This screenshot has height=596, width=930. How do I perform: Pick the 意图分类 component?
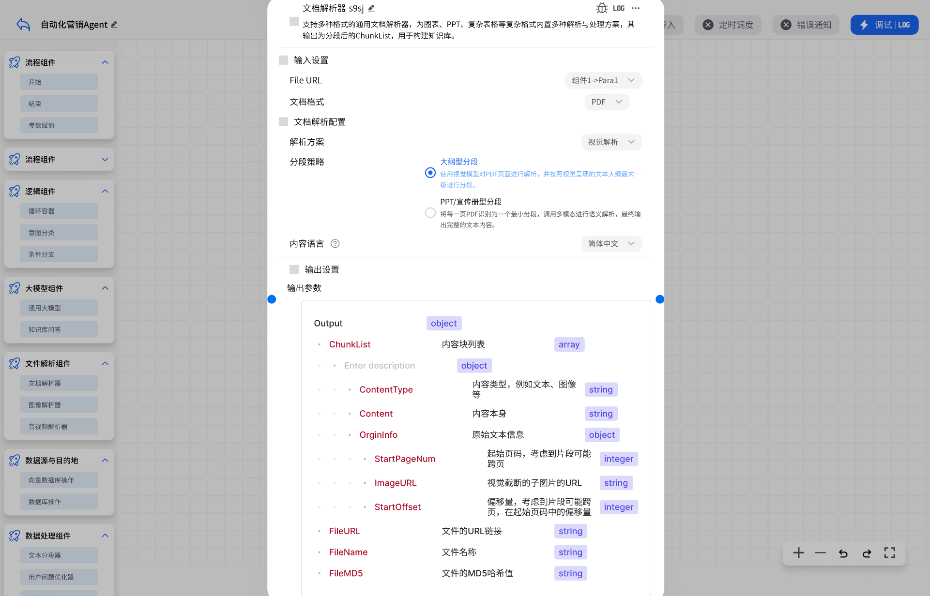(59, 233)
